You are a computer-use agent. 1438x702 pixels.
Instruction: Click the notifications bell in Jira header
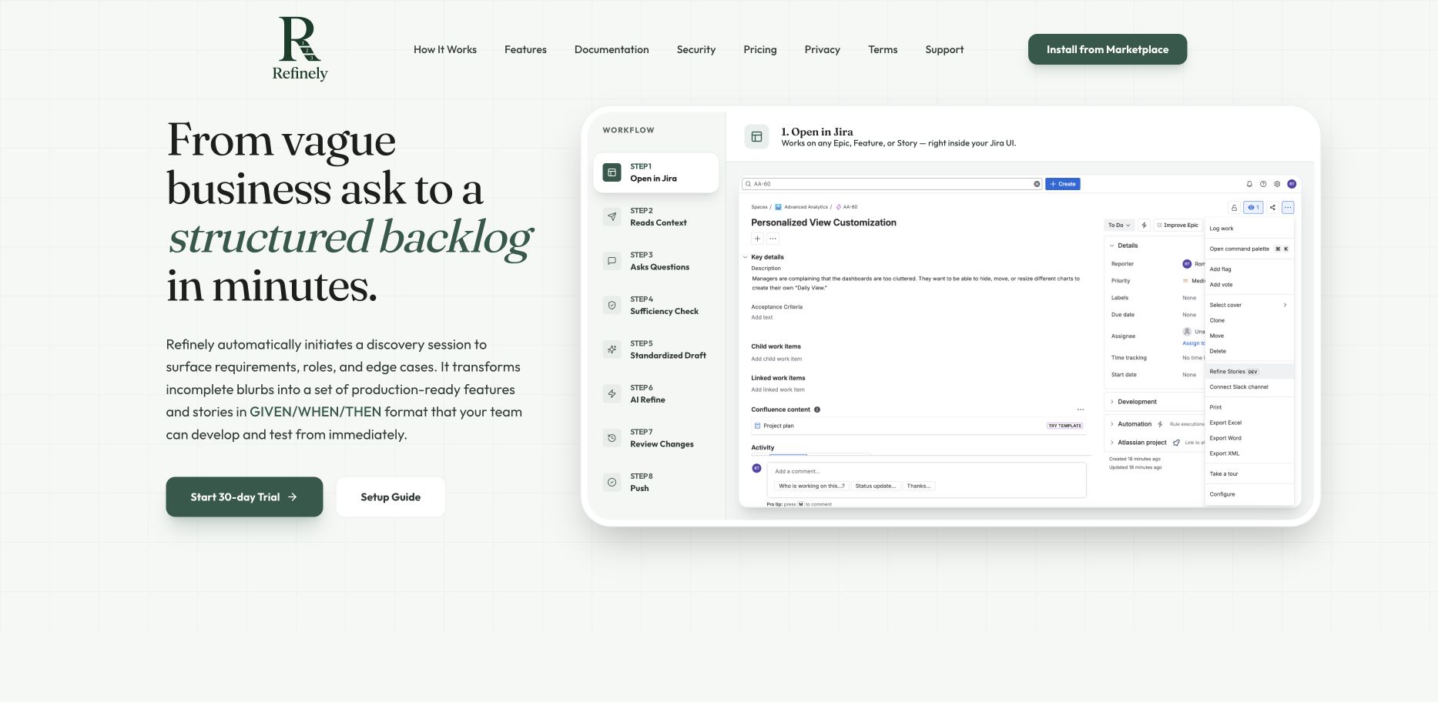[1249, 184]
